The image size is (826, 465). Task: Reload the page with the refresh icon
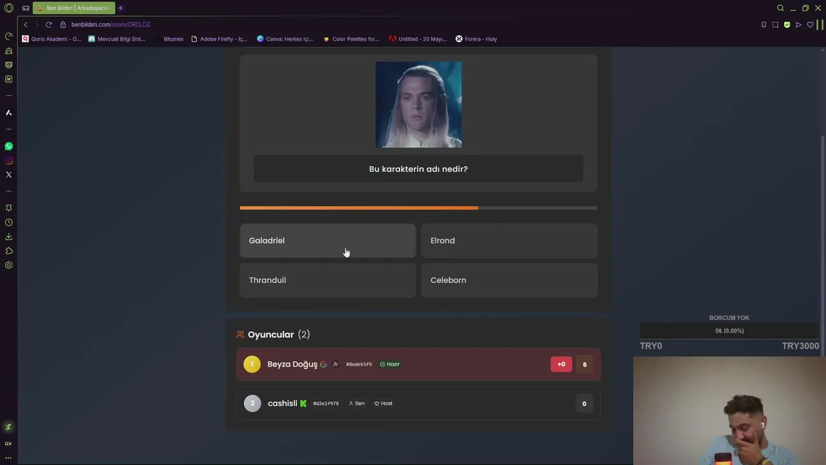point(48,25)
